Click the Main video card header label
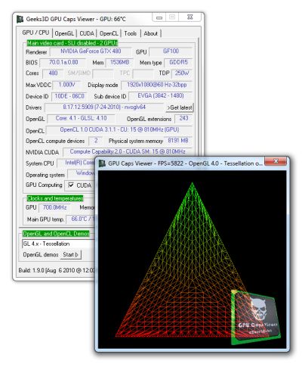Image resolution: width=302 pixels, height=367 pixels. click(x=72, y=43)
